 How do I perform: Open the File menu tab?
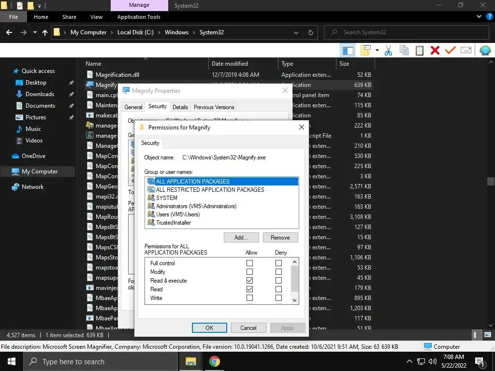pos(13,17)
